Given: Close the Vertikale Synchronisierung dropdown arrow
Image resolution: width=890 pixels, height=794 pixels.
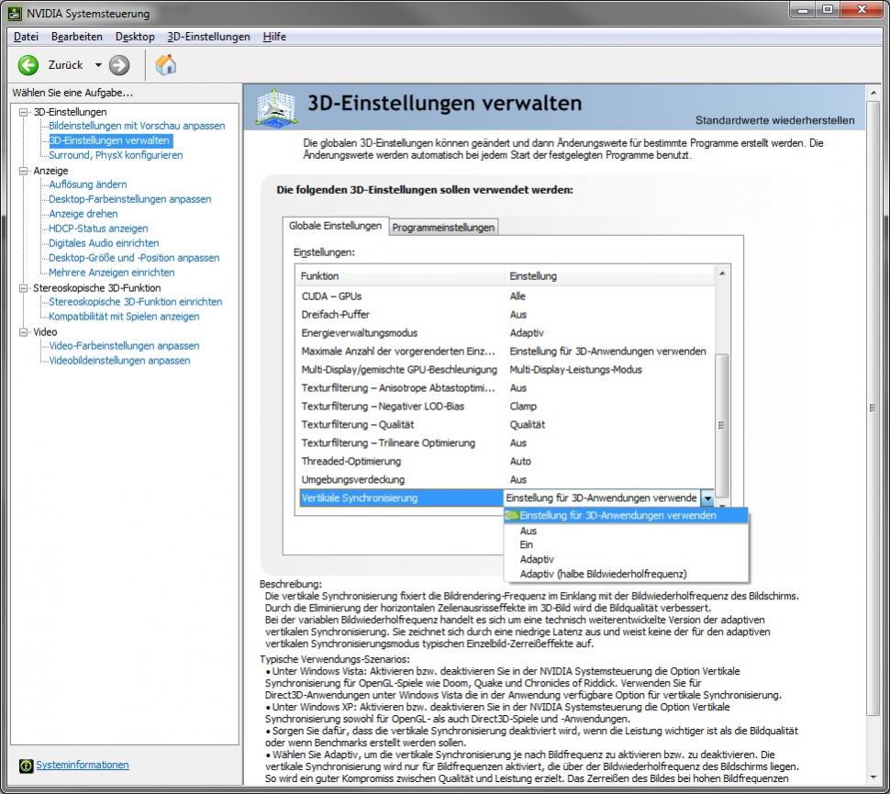Looking at the screenshot, I should 707,498.
